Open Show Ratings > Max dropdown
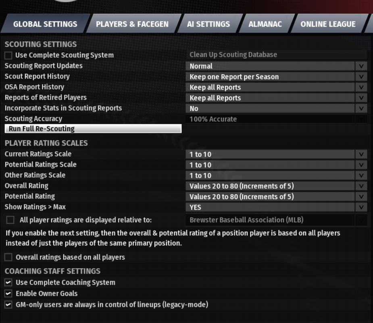The image size is (373, 323). point(276,207)
